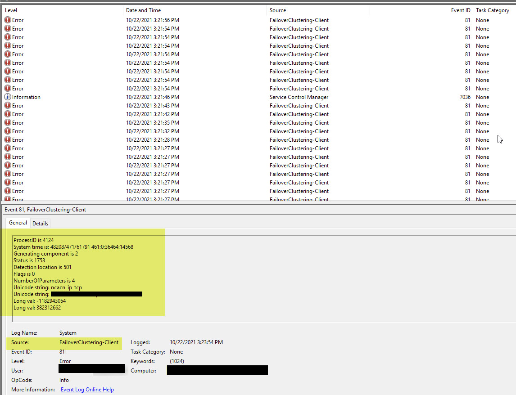Click the Source column header

pos(277,10)
